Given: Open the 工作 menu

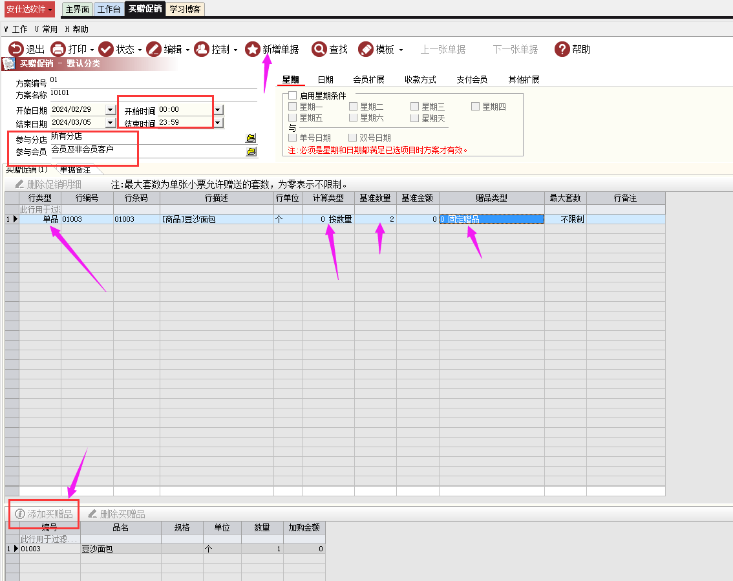Looking at the screenshot, I should click(x=16, y=30).
